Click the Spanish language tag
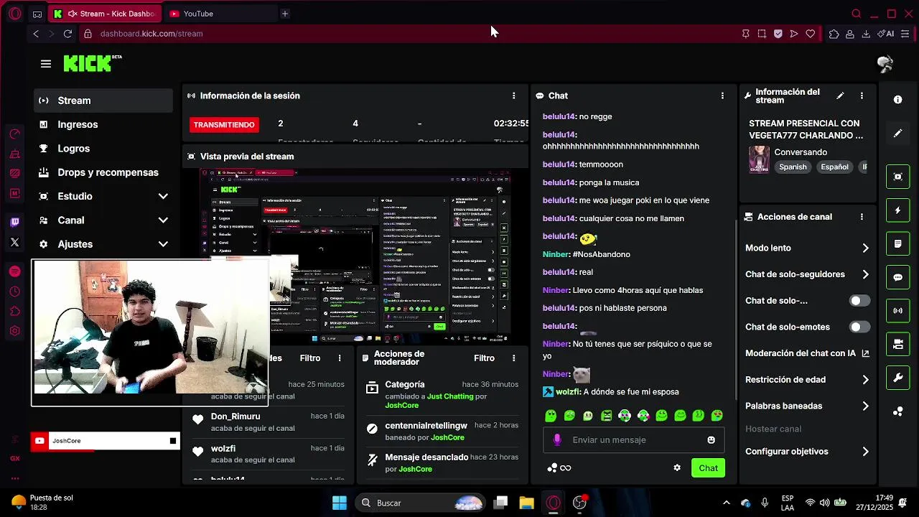Viewport: 919px width, 517px height. 793,167
